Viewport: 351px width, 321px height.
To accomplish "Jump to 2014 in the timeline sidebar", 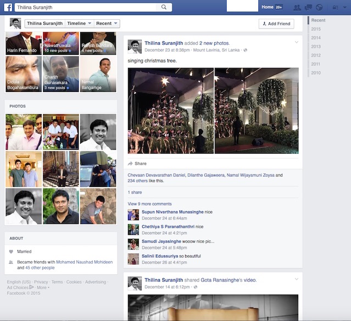I will [x=316, y=38].
